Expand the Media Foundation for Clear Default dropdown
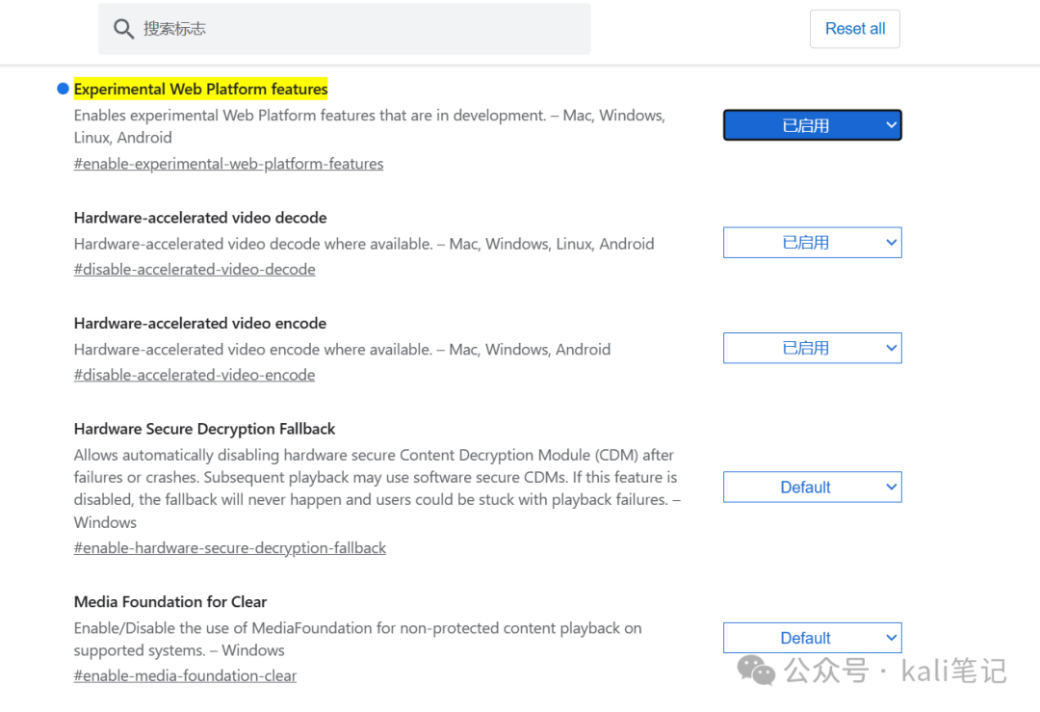Image resolution: width=1040 pixels, height=712 pixels. (812, 638)
